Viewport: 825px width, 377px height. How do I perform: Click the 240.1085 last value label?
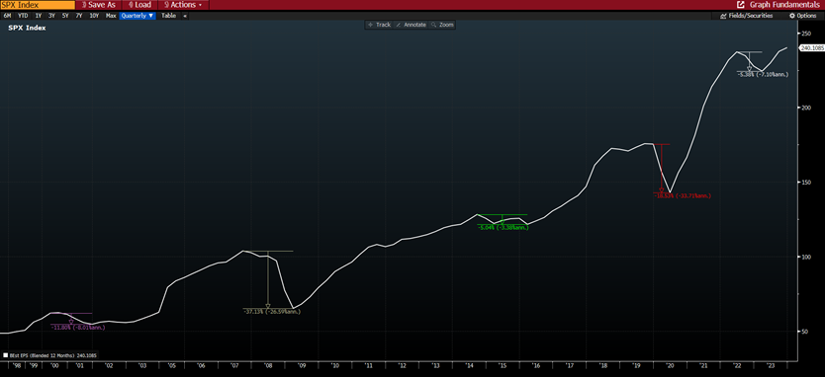point(812,47)
